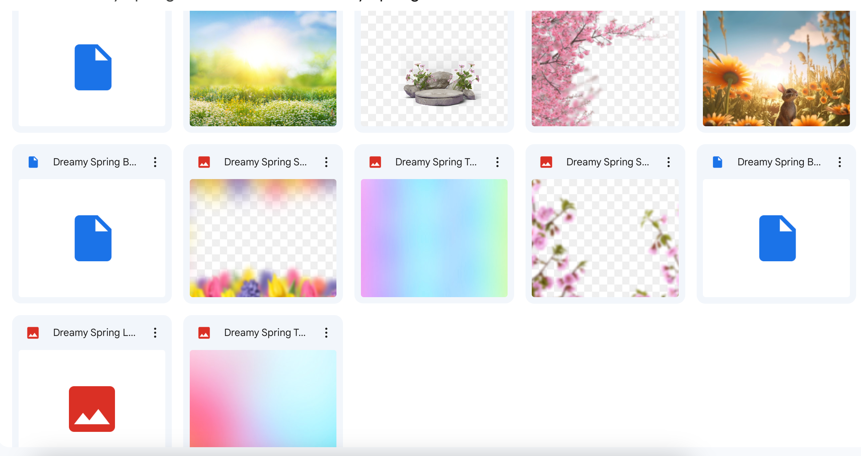Open more actions for Dreamy Spring T image

point(498,162)
